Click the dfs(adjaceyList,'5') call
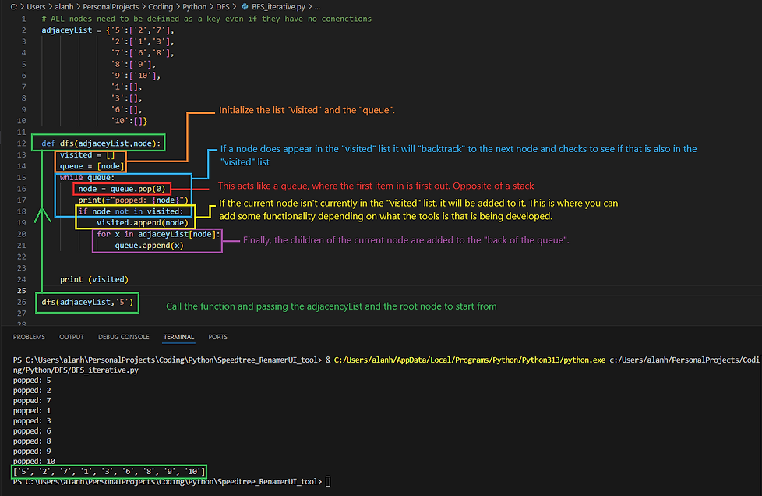This screenshot has height=496, width=762. click(87, 303)
